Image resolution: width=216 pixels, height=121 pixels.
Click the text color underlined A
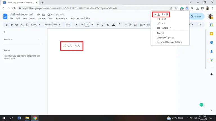pos(113,25)
